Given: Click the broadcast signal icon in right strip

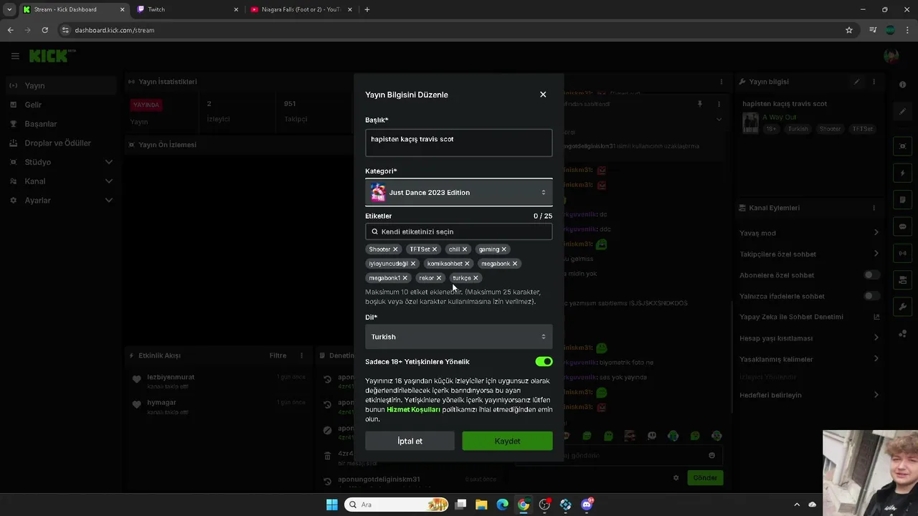Looking at the screenshot, I should click(902, 253).
